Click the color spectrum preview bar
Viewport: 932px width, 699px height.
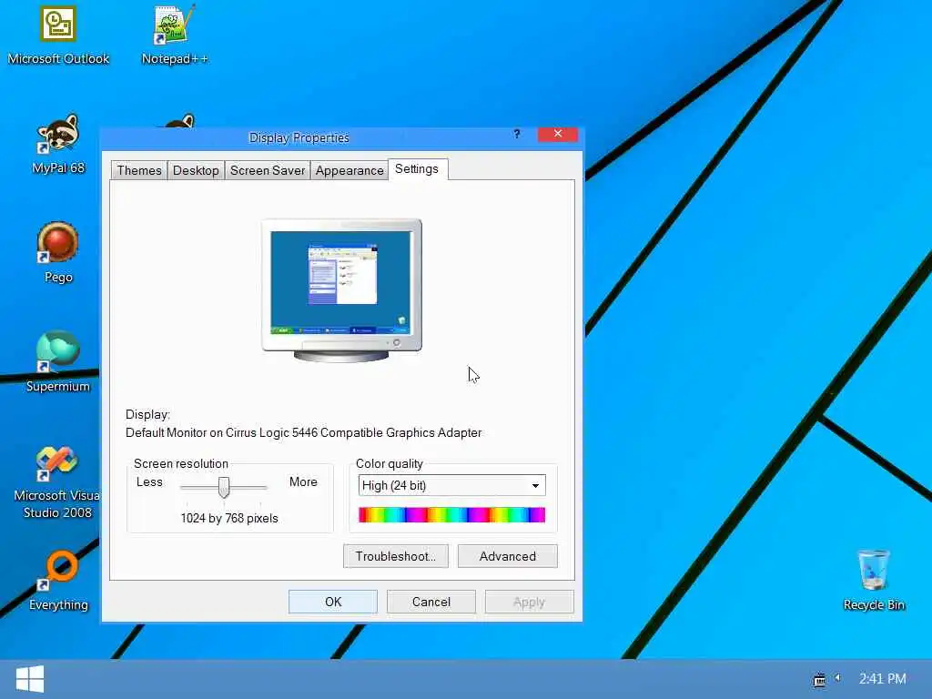click(451, 515)
